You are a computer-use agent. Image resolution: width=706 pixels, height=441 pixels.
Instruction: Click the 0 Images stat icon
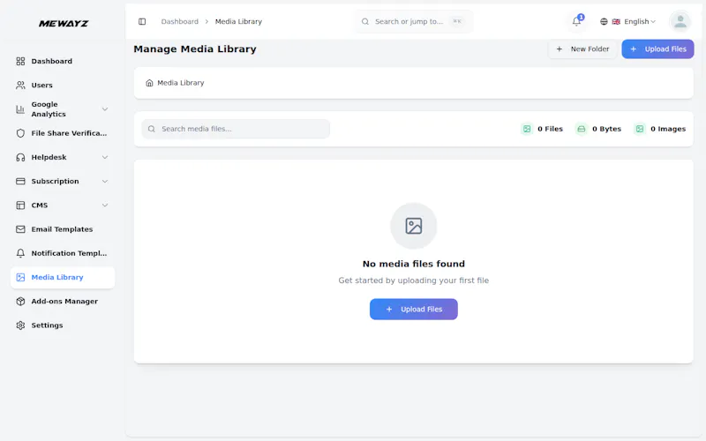pyautogui.click(x=639, y=129)
